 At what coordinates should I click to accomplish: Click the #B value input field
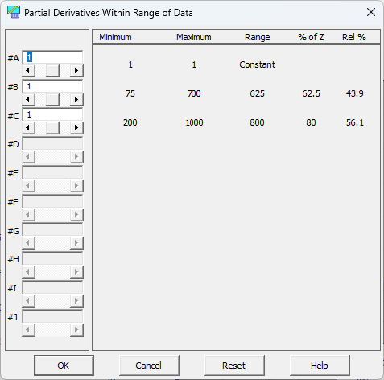[x=52, y=86]
